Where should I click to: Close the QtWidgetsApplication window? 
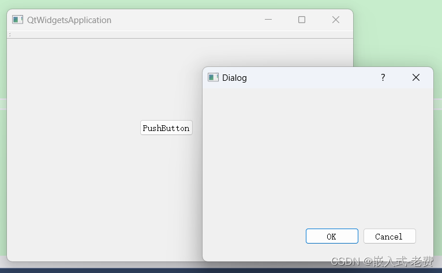click(x=336, y=20)
